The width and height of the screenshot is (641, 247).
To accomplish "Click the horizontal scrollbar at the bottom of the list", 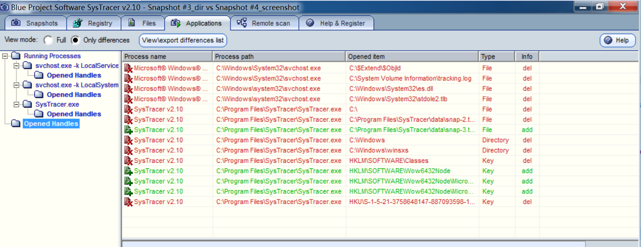I will (x=354, y=244).
